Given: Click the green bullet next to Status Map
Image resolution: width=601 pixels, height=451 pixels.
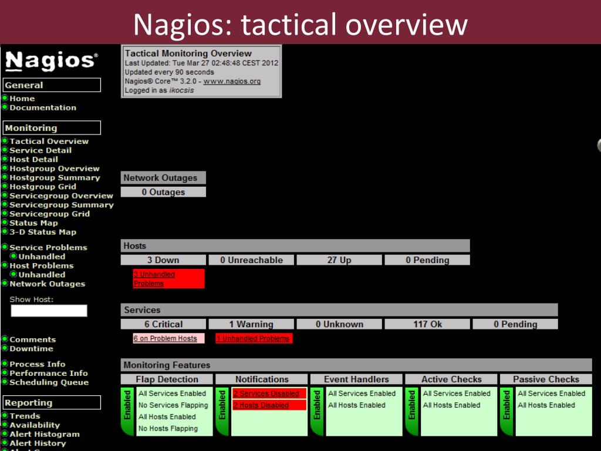Looking at the screenshot, I should point(5,223).
